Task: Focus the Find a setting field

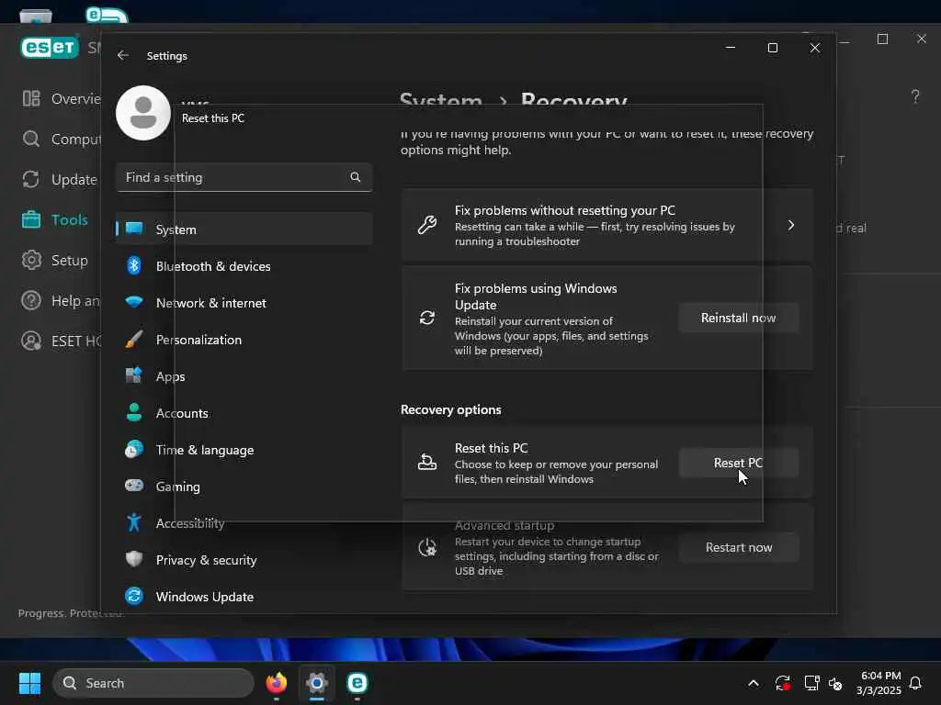Action: coord(244,177)
